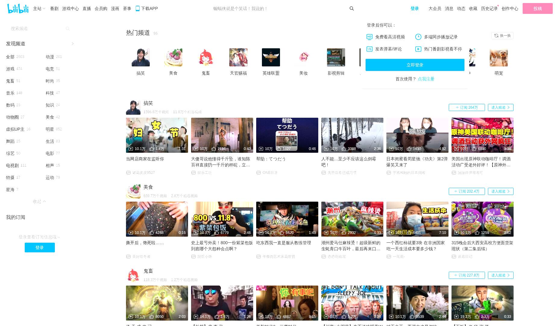Screen dimensions: 560x326
Task: Open the 美妆 channel icon
Action: 304,57
